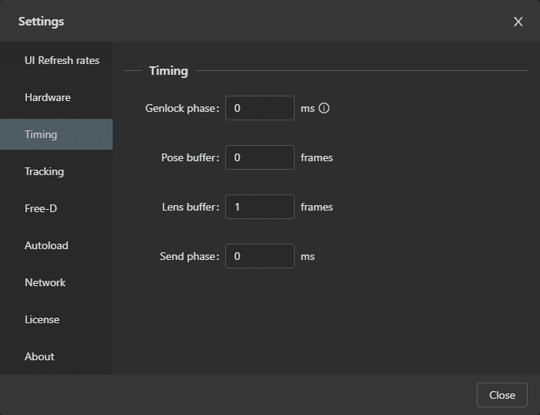540x415 pixels.
Task: Click the Timing section heading
Action: pyautogui.click(x=168, y=71)
